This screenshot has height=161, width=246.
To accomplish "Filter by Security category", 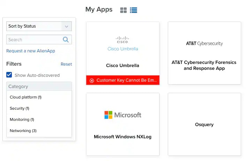I will click(20, 108).
